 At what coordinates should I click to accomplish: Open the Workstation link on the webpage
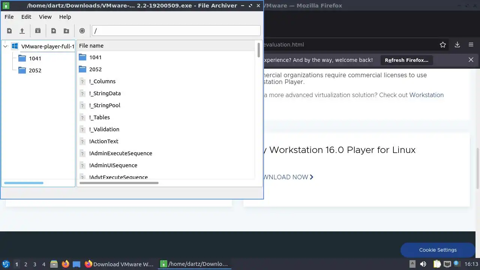click(426, 95)
